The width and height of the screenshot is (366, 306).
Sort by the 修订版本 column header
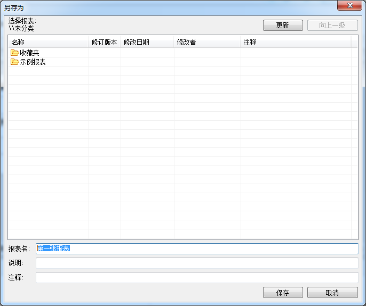click(105, 42)
